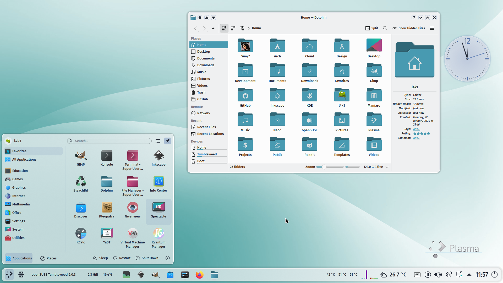Image resolution: width=503 pixels, height=283 pixels.
Task: Click Add... link next to Tags
Action: (x=417, y=129)
